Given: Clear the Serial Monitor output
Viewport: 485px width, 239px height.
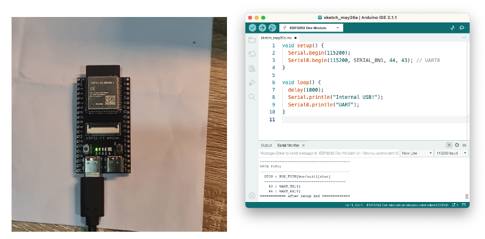Looking at the screenshot, I should (x=464, y=145).
